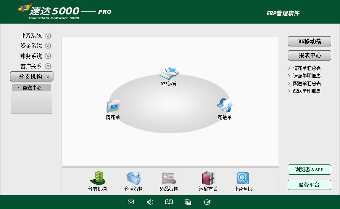Open 配送单汇总表 report link
Screen dimensions: 340x209
coord(307,83)
